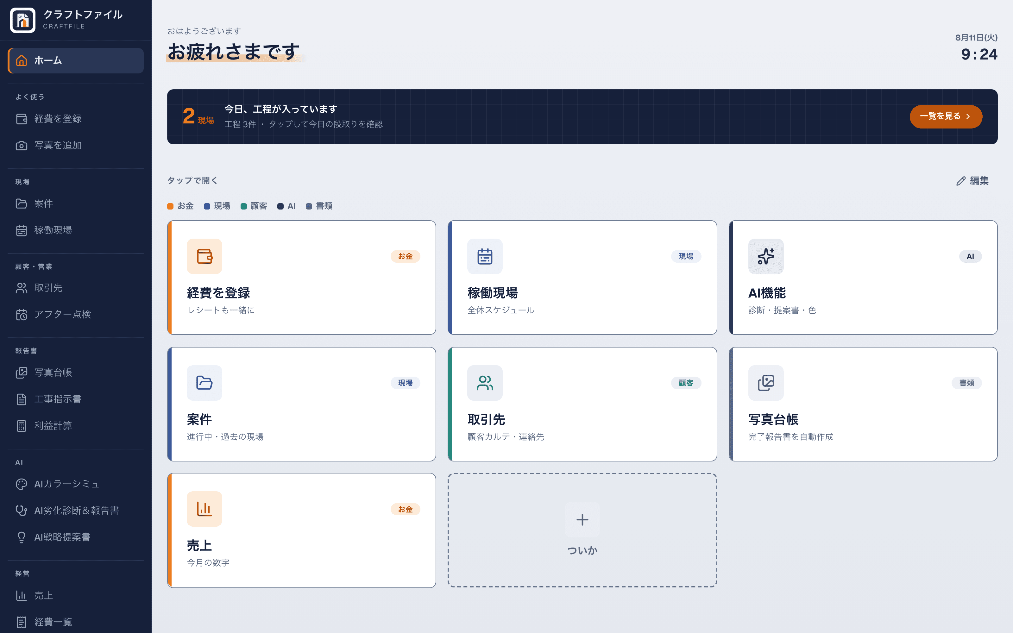Open the 稼働現場 card title
This screenshot has height=633, width=1013.
pyautogui.click(x=492, y=293)
